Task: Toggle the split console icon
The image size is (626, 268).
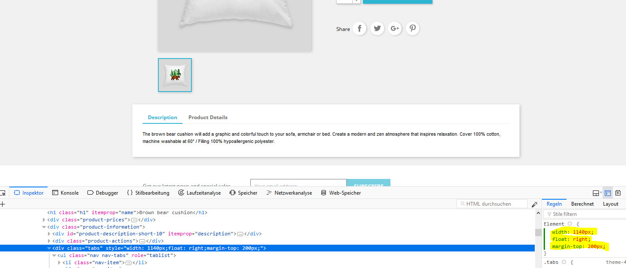Action: point(608,193)
